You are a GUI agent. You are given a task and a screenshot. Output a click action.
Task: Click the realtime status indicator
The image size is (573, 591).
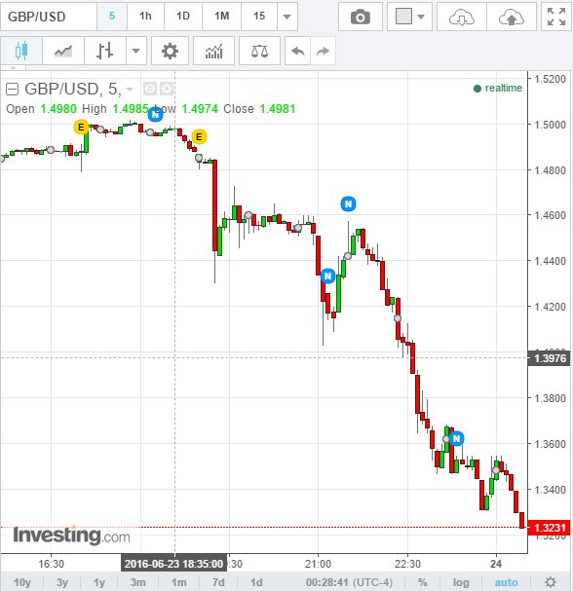(x=498, y=89)
